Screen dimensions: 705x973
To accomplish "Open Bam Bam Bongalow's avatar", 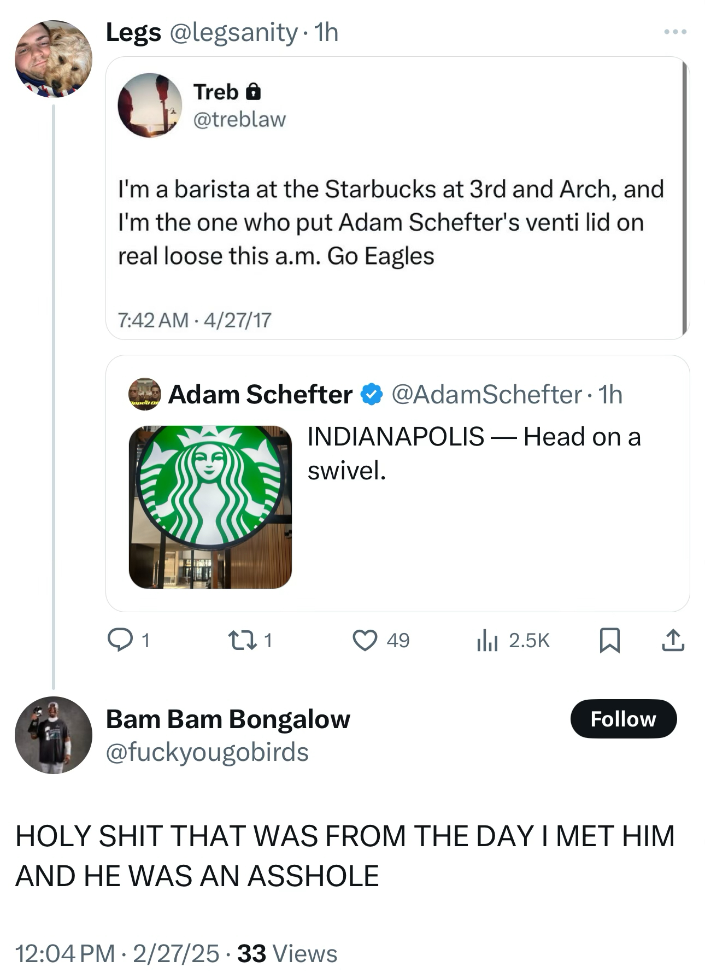I will tap(53, 735).
